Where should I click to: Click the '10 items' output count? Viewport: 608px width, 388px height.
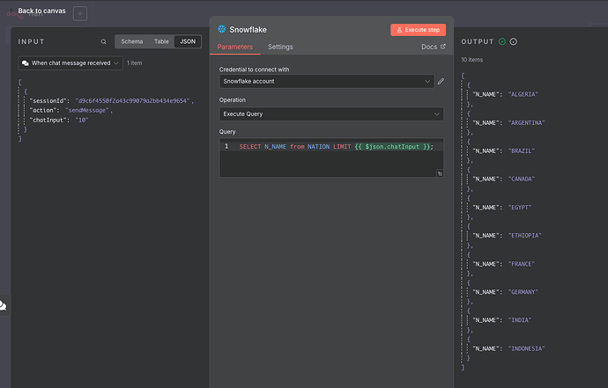coord(472,60)
